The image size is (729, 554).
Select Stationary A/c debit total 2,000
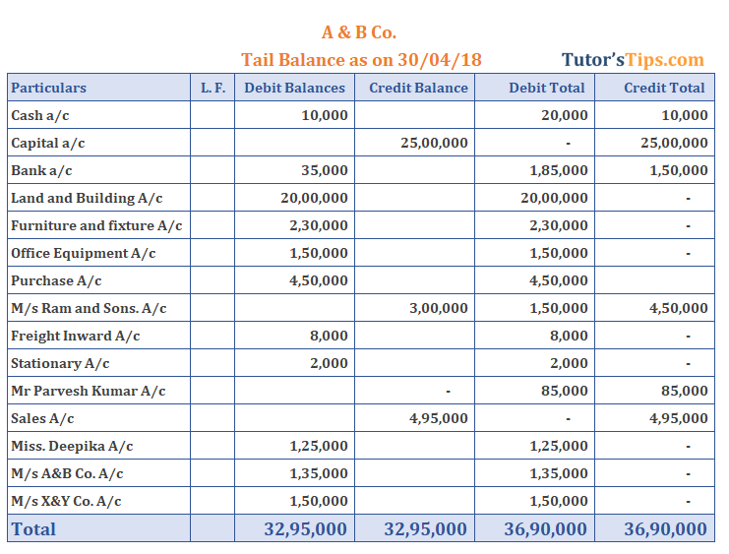point(569,363)
